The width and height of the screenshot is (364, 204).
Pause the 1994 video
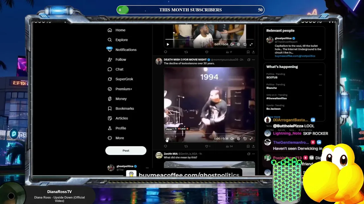pyautogui.click(x=167, y=139)
